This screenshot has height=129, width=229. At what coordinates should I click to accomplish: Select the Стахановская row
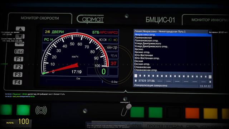tap(173, 67)
